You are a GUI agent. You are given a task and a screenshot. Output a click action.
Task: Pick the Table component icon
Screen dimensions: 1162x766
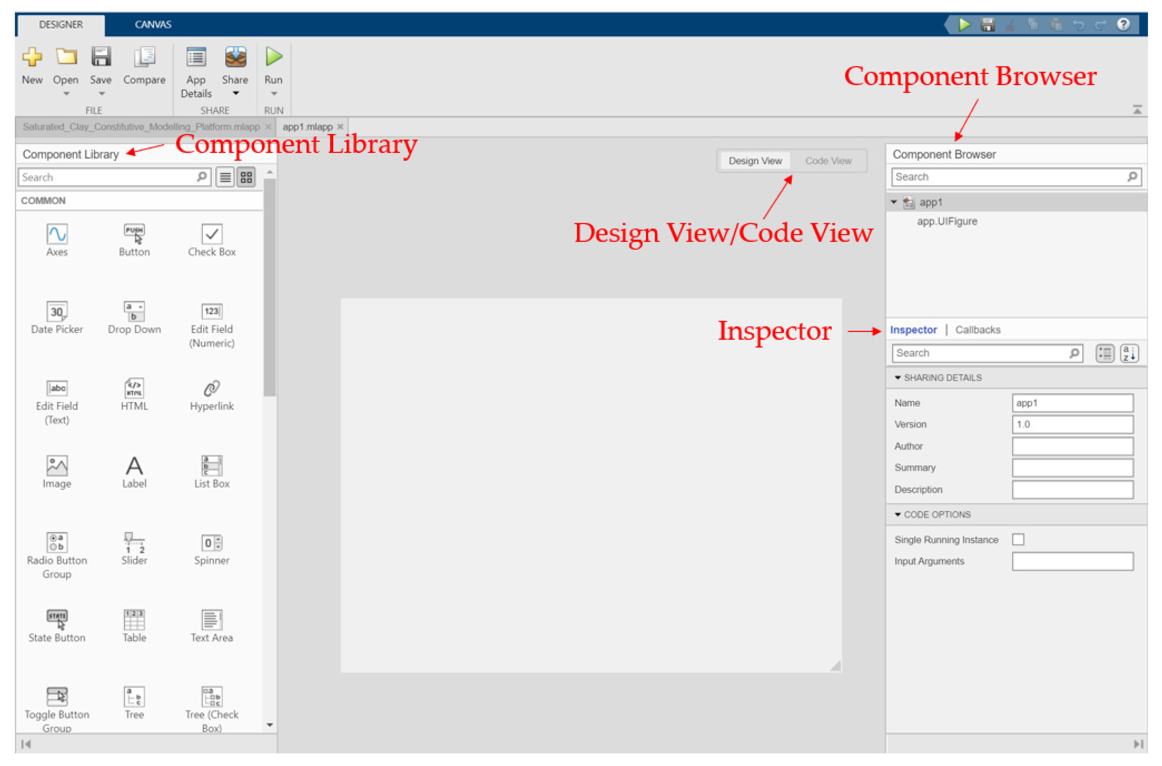pos(135,620)
